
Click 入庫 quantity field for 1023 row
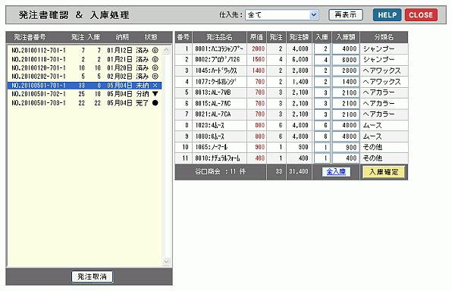pos(322,125)
